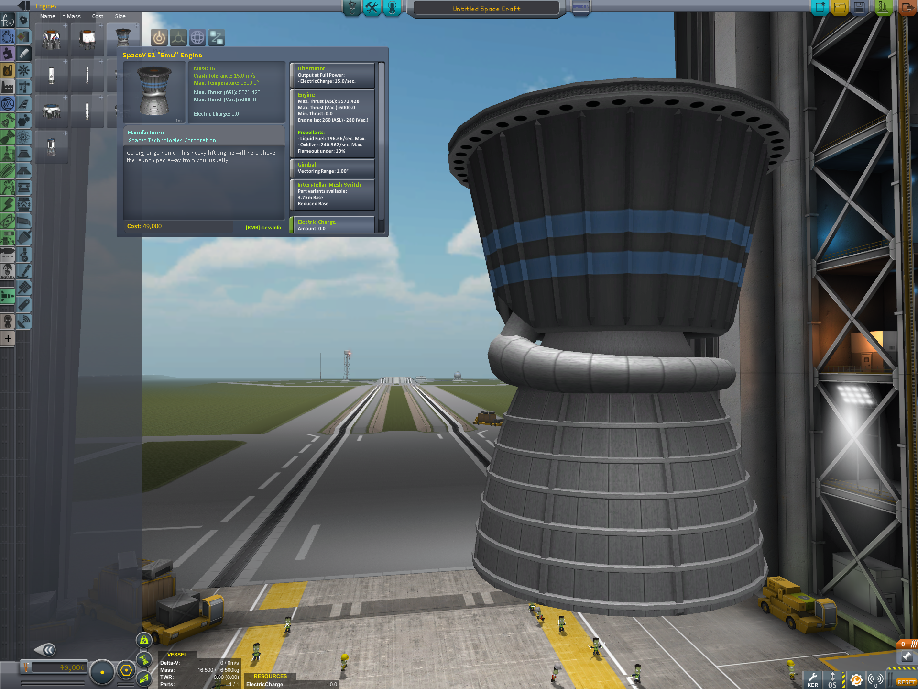
Task: Create a new craft
Action: pos(820,8)
